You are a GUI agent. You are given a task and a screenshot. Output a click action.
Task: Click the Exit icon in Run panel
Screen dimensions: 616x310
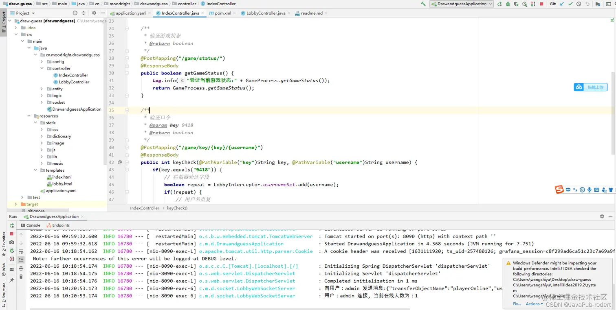click(x=12, y=259)
